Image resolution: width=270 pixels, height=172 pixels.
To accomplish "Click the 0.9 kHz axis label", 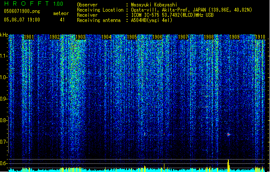I will point(3,99).
